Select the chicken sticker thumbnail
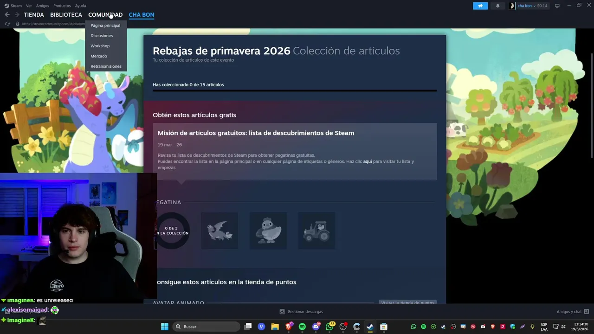Viewport: 594px width, 334px height. click(268, 231)
